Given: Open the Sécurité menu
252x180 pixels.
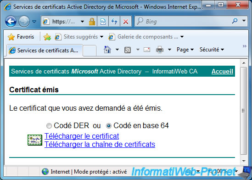Looking at the screenshot, I should pyautogui.click(x=212, y=50).
